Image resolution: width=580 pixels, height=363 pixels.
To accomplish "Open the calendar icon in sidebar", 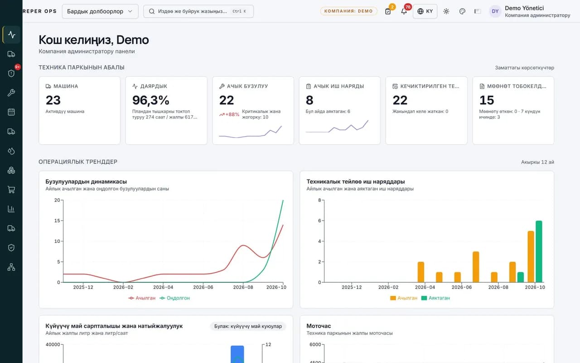I will click(11, 112).
